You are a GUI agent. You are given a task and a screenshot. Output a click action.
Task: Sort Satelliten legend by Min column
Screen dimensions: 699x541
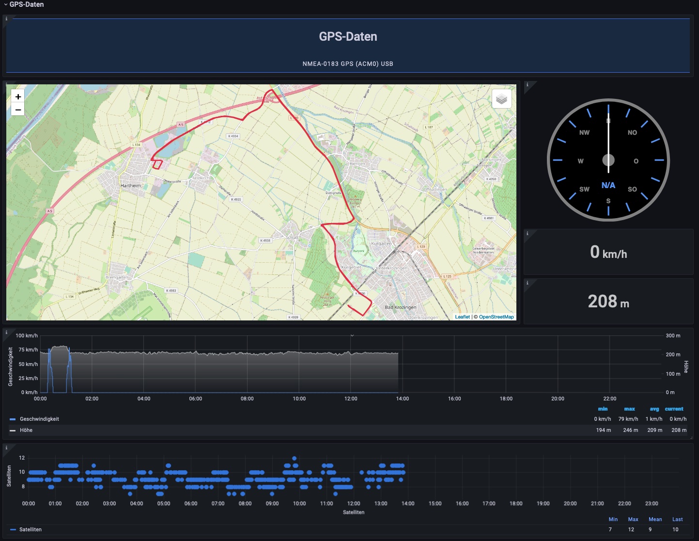tap(613, 519)
